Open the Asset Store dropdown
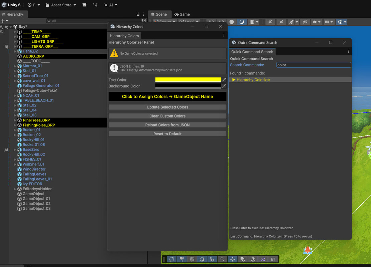This screenshot has height=267, width=371. click(61, 5)
